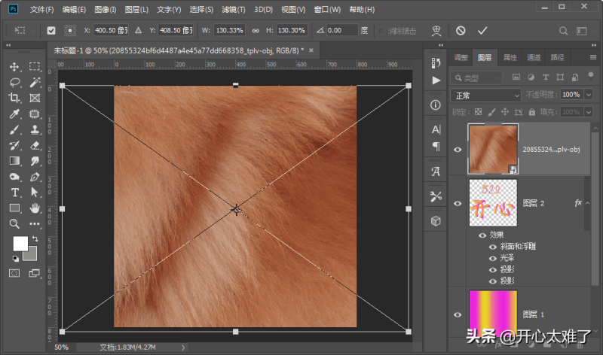Open the layer opacity dropdown
Image resolution: width=603 pixels, height=355 pixels.
point(586,95)
